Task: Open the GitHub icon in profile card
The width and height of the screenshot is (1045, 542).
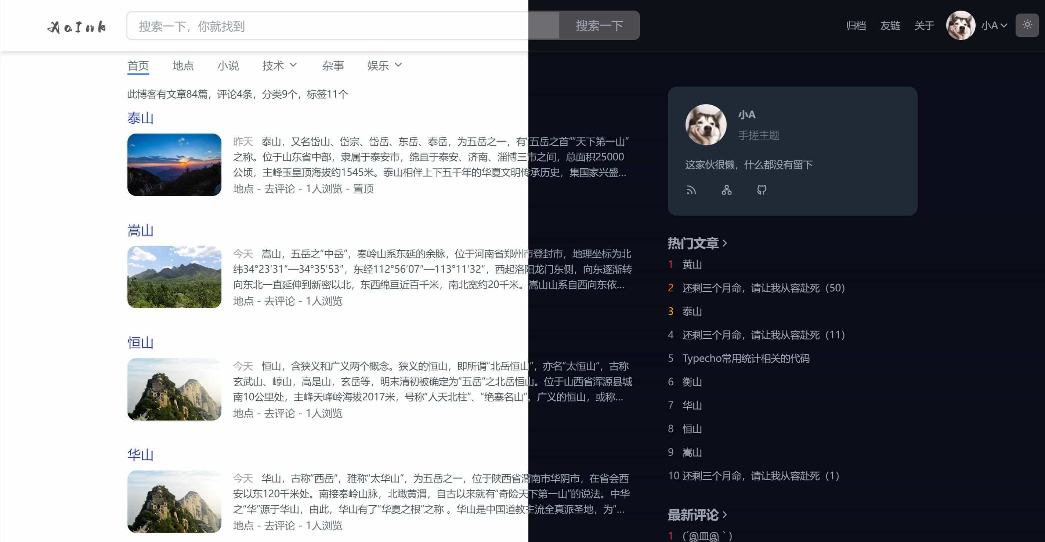Action: click(x=762, y=190)
